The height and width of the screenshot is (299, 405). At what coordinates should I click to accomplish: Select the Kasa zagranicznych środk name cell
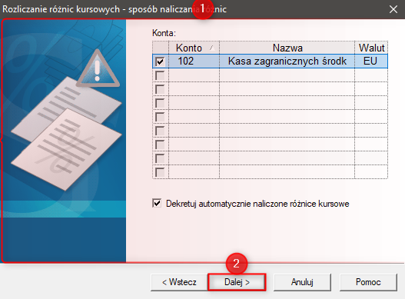[287, 61]
